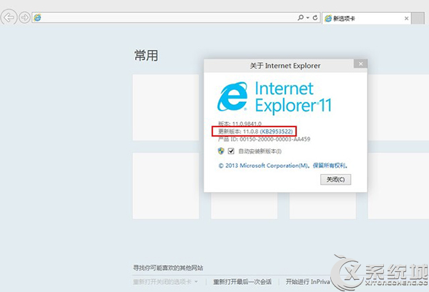Click the security shield icon beside the checkbox
Viewport: 429px width, 292px height.
tap(221, 151)
